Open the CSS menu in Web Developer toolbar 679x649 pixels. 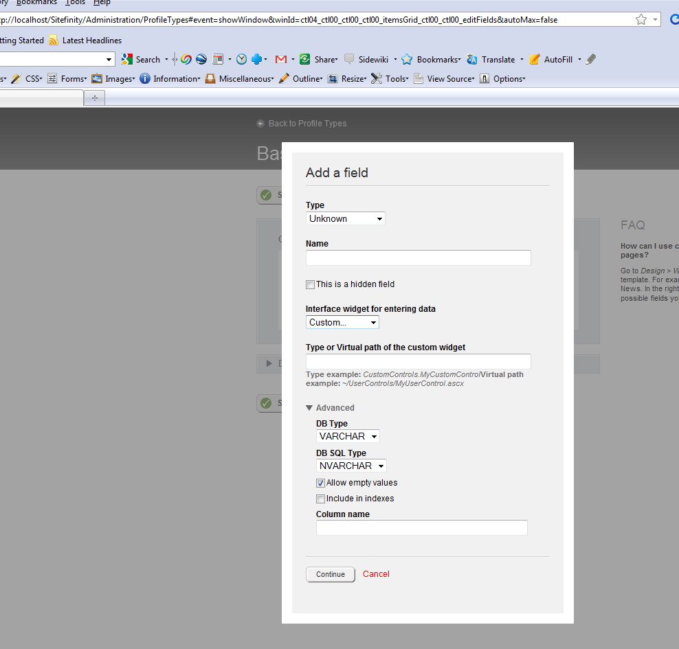27,79
